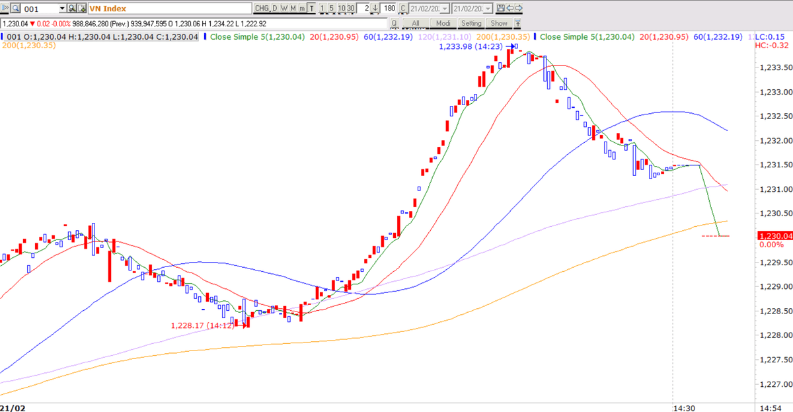Click the C button before the date fields
The height and width of the screenshot is (412, 793).
(402, 9)
